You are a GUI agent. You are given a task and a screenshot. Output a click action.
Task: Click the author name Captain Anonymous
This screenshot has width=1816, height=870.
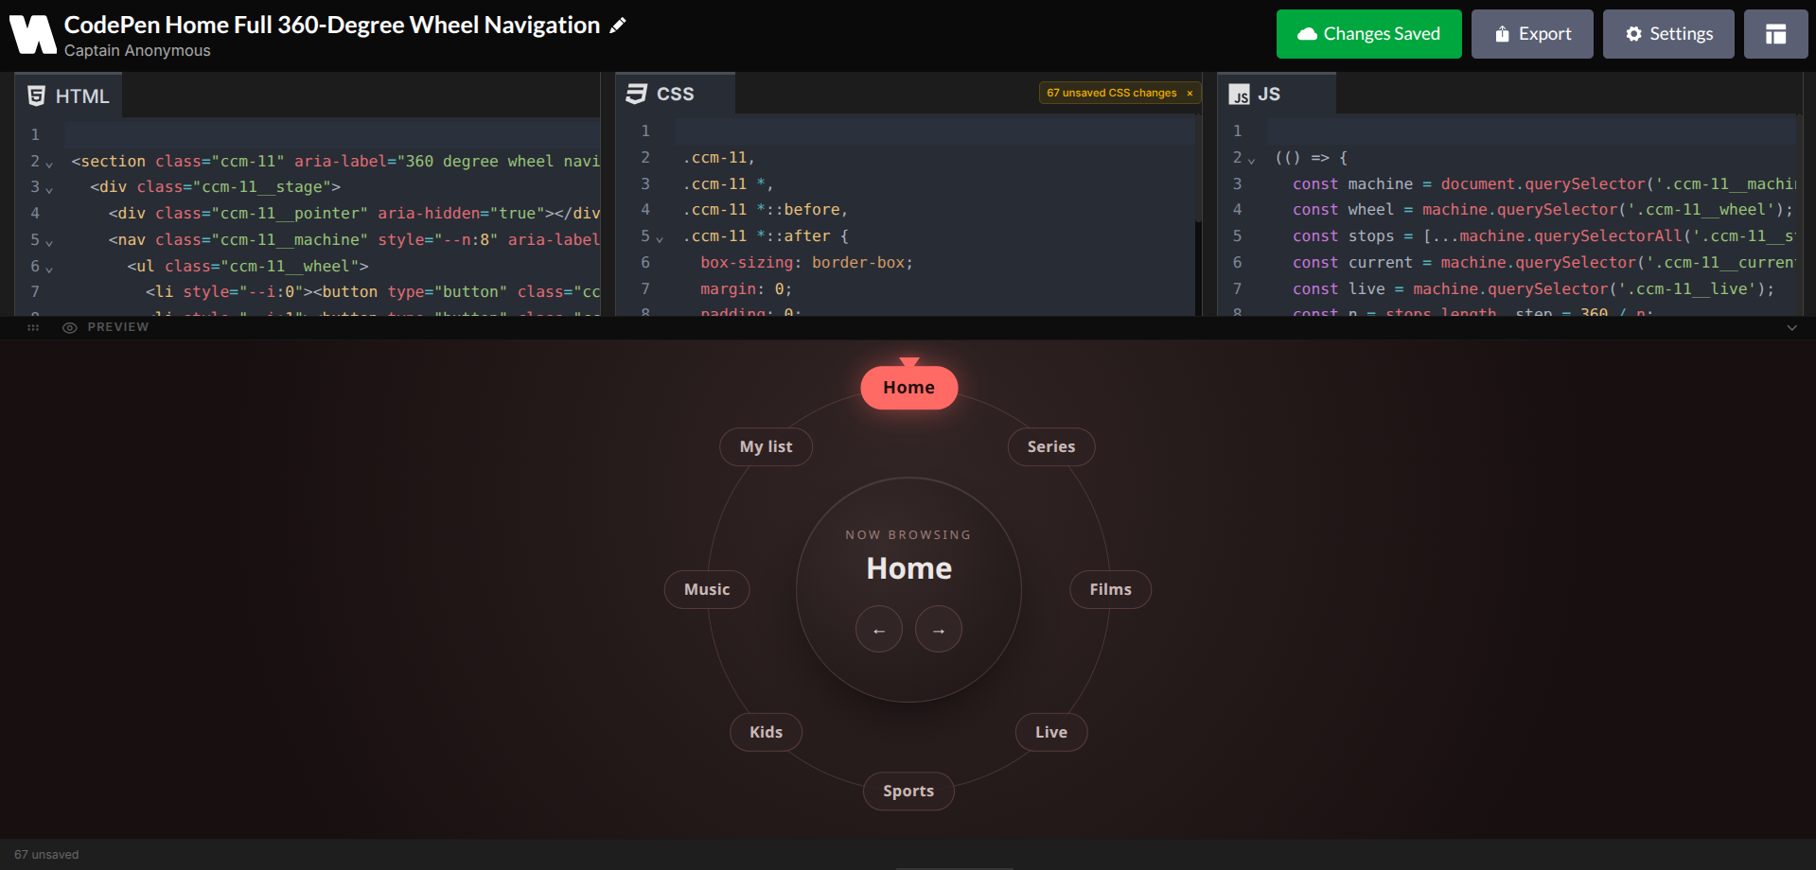[x=137, y=51]
